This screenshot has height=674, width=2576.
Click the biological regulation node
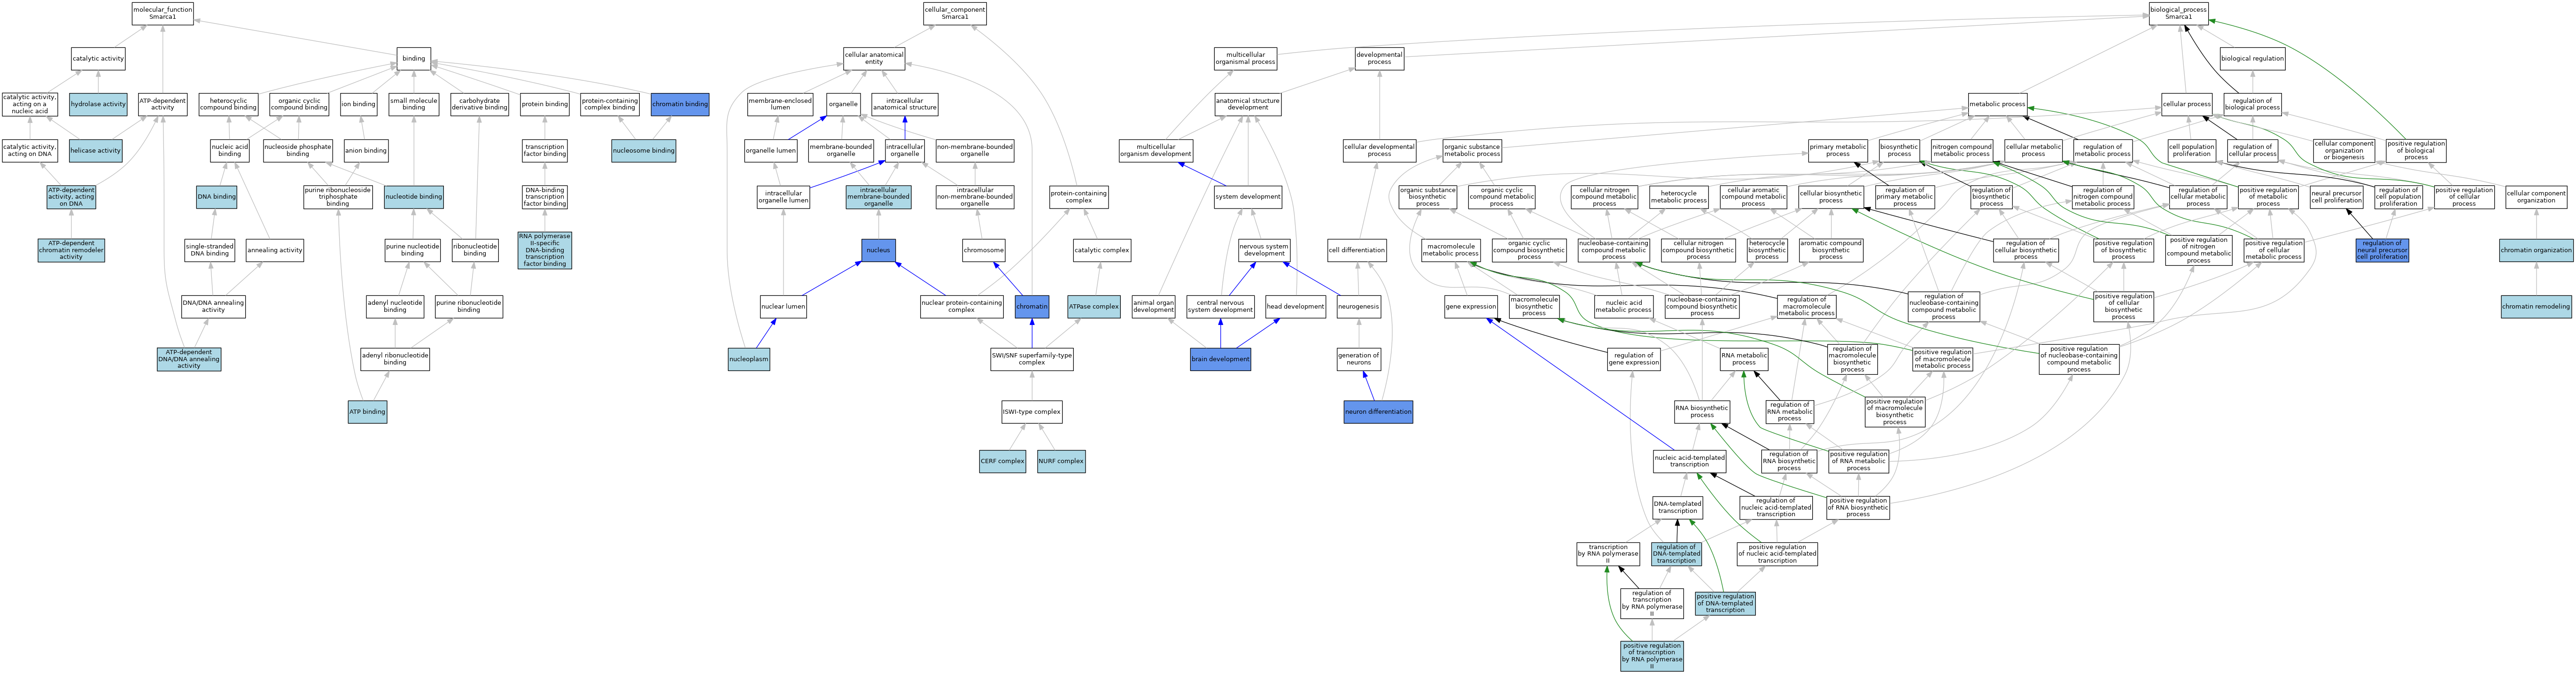point(2252,59)
